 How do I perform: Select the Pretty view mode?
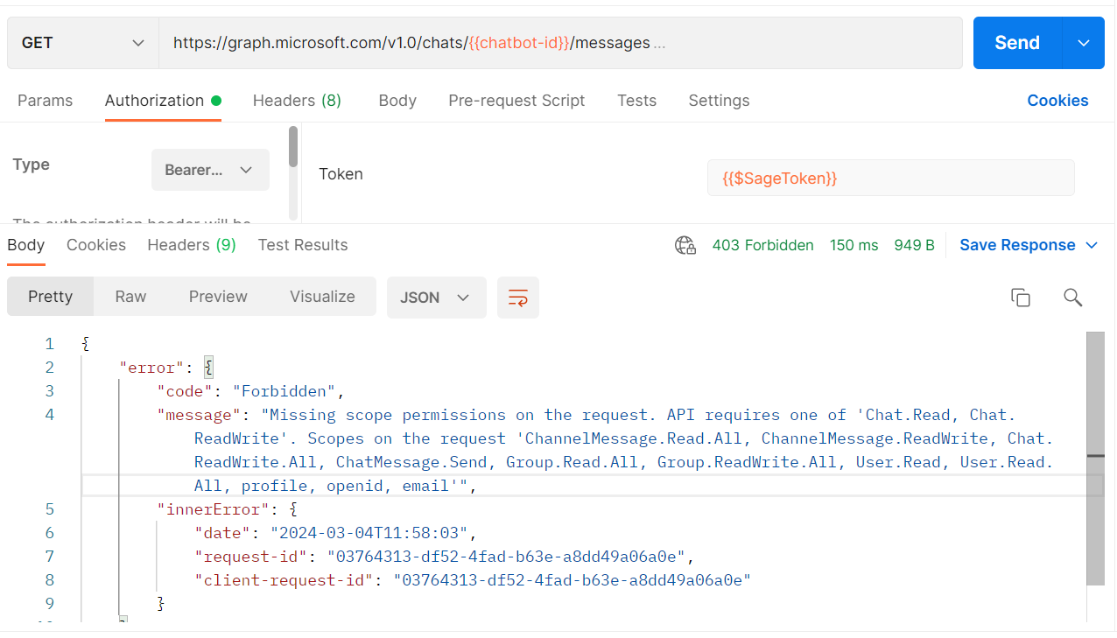tap(50, 297)
